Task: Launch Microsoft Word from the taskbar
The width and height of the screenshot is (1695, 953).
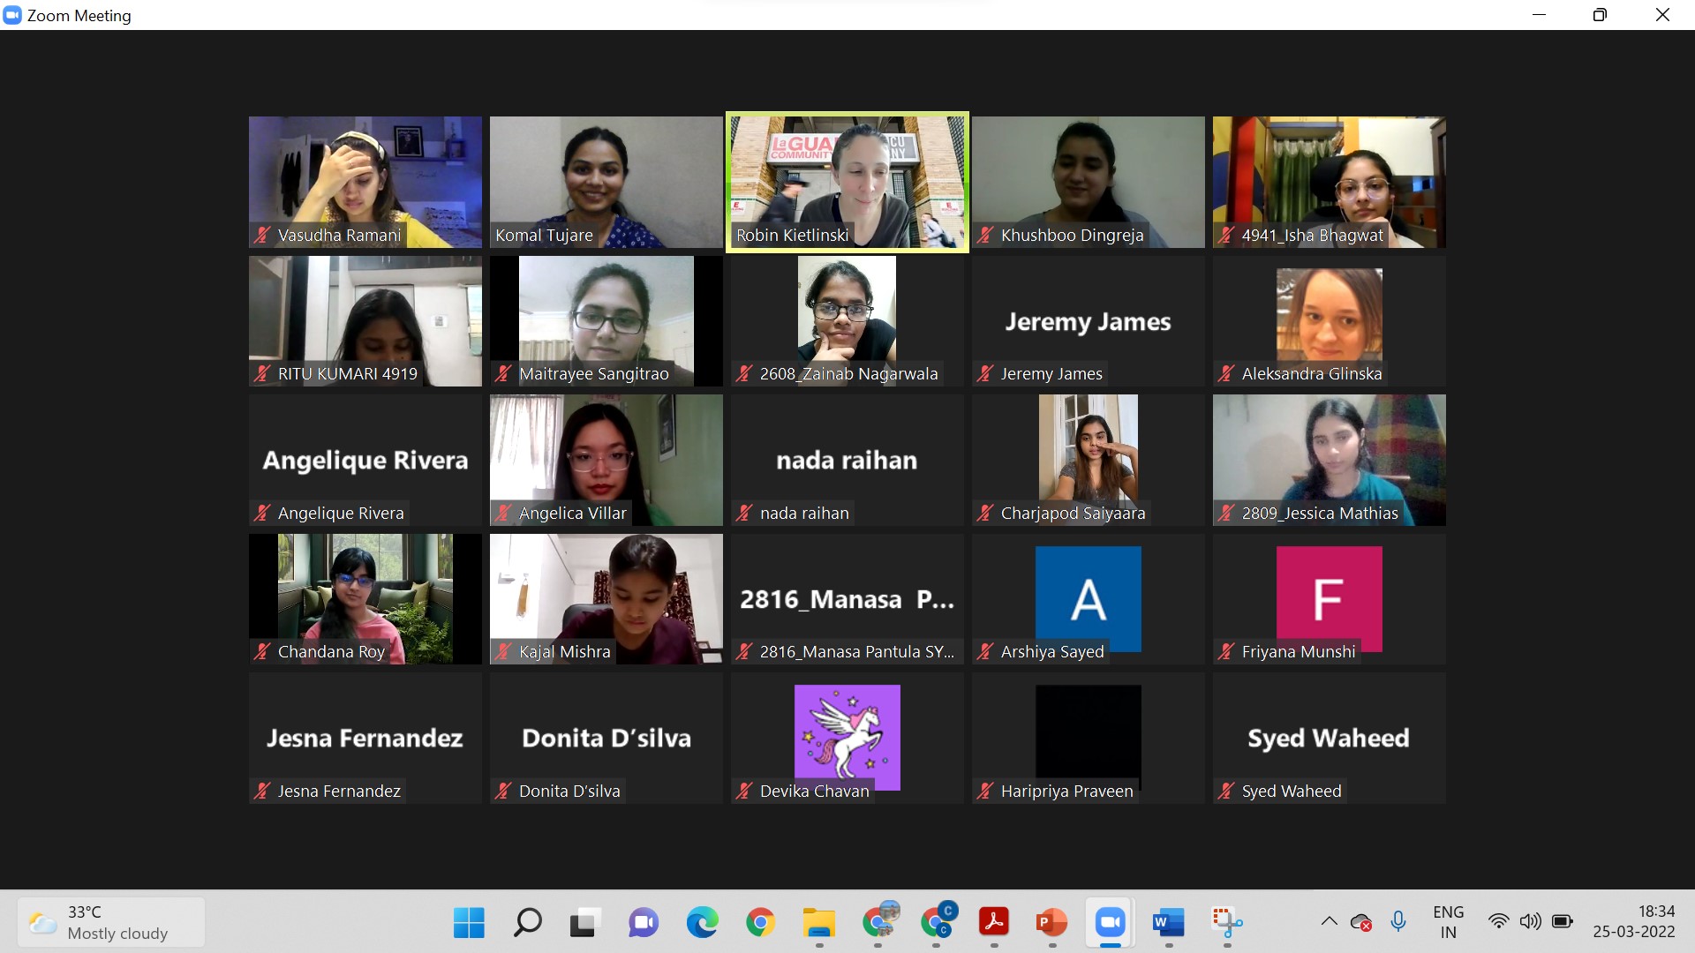Action: (1167, 923)
